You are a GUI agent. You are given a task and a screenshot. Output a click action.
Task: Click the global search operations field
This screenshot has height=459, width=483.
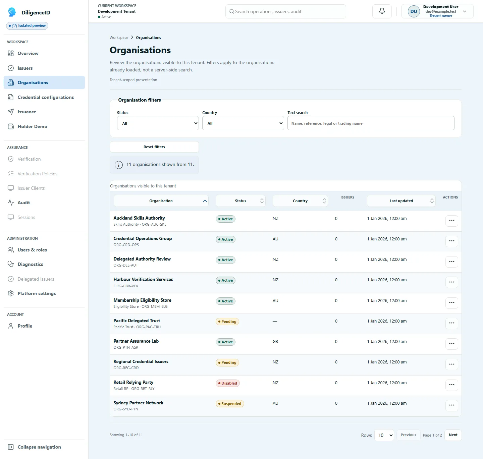[286, 11]
